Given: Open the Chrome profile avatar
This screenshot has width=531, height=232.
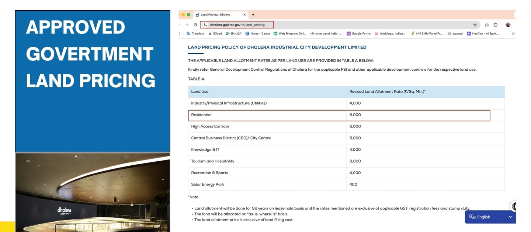Looking at the screenshot, I should coord(508,25).
